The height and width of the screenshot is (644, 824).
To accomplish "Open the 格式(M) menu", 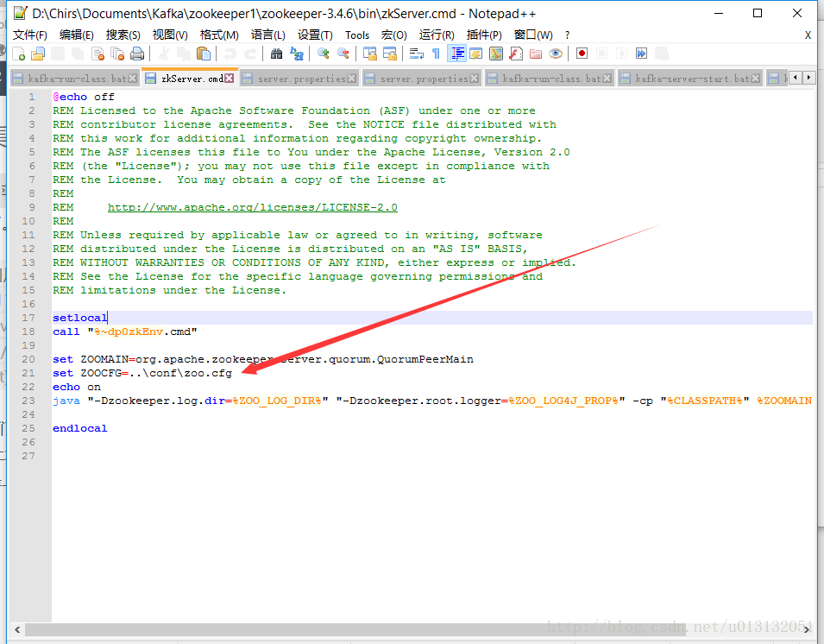I will point(219,35).
